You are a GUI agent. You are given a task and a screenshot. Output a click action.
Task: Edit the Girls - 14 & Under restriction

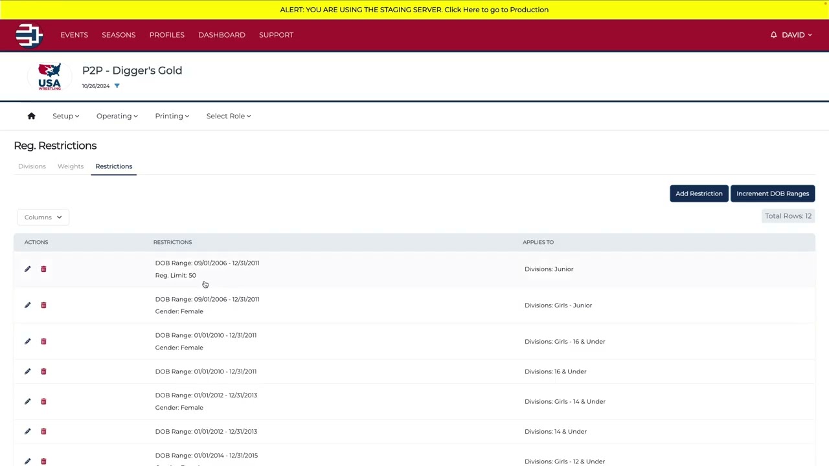click(x=27, y=401)
